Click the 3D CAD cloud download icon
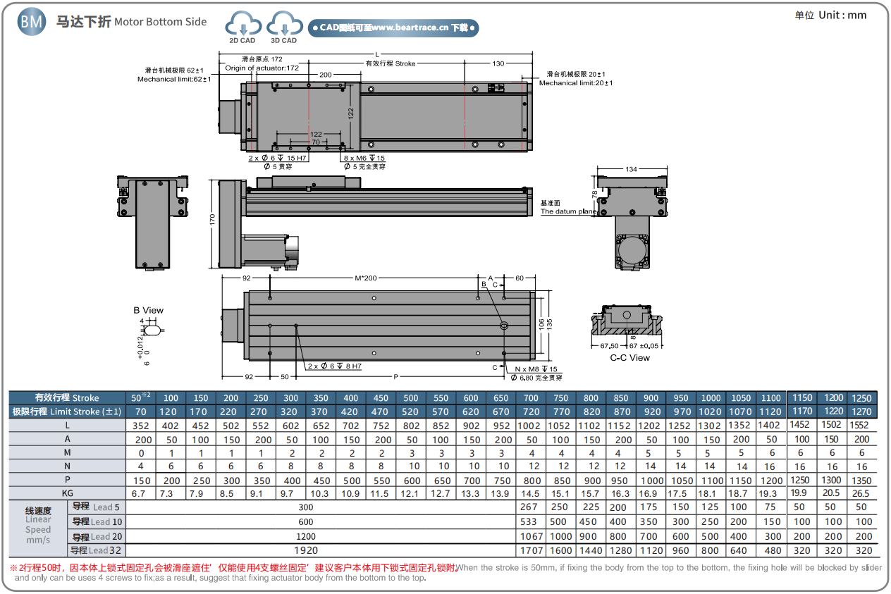Image resolution: width=891 pixels, height=594 pixels. click(283, 25)
